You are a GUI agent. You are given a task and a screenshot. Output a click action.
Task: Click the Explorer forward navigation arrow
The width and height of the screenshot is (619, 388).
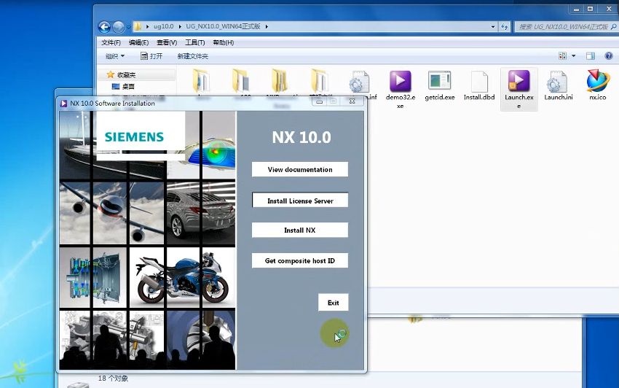point(119,27)
